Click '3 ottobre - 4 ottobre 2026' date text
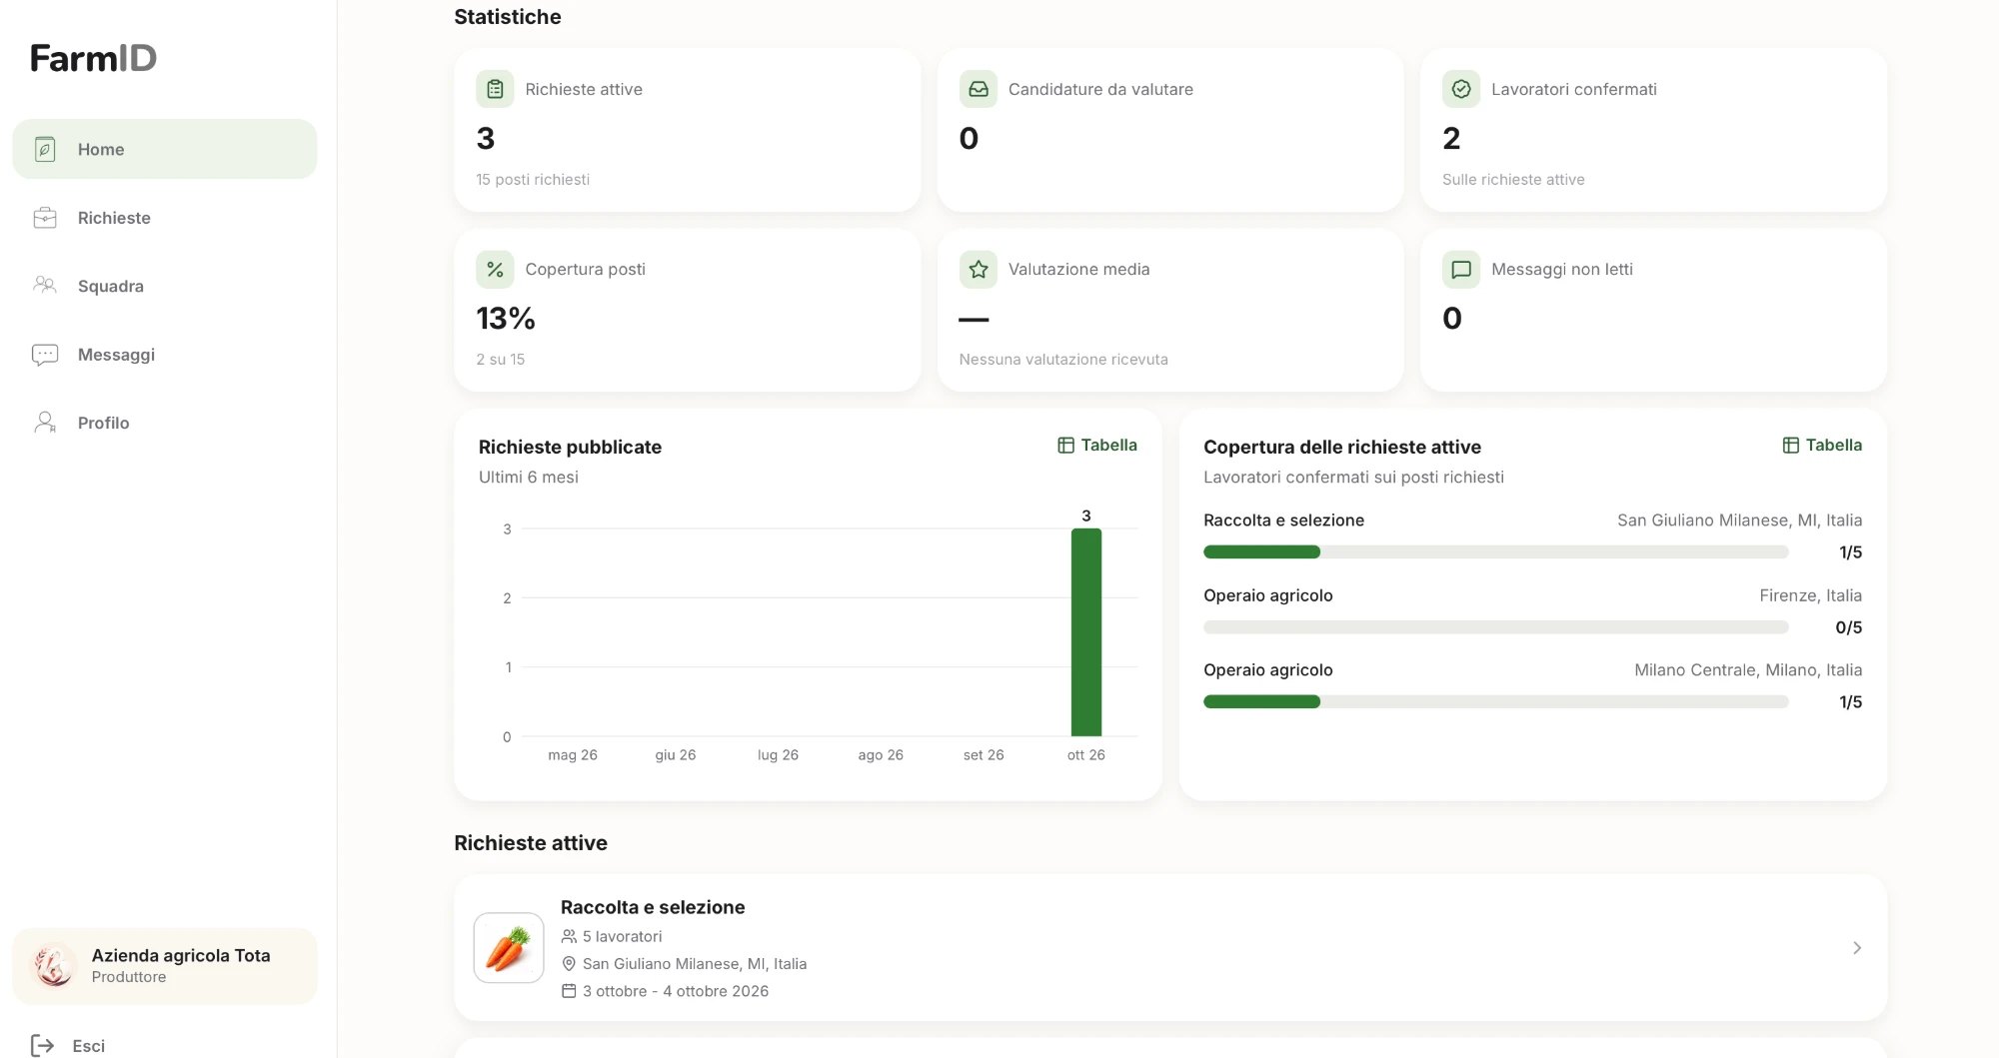Image resolution: width=1999 pixels, height=1058 pixels. 676,991
